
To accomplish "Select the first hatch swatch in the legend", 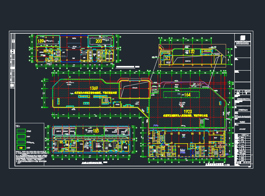I will 21,131.
